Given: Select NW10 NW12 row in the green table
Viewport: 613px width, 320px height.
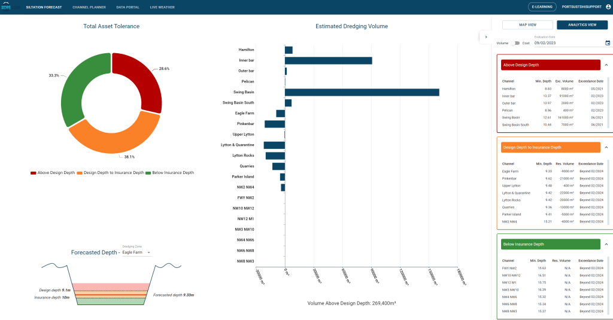Looking at the screenshot, I should (553, 276).
